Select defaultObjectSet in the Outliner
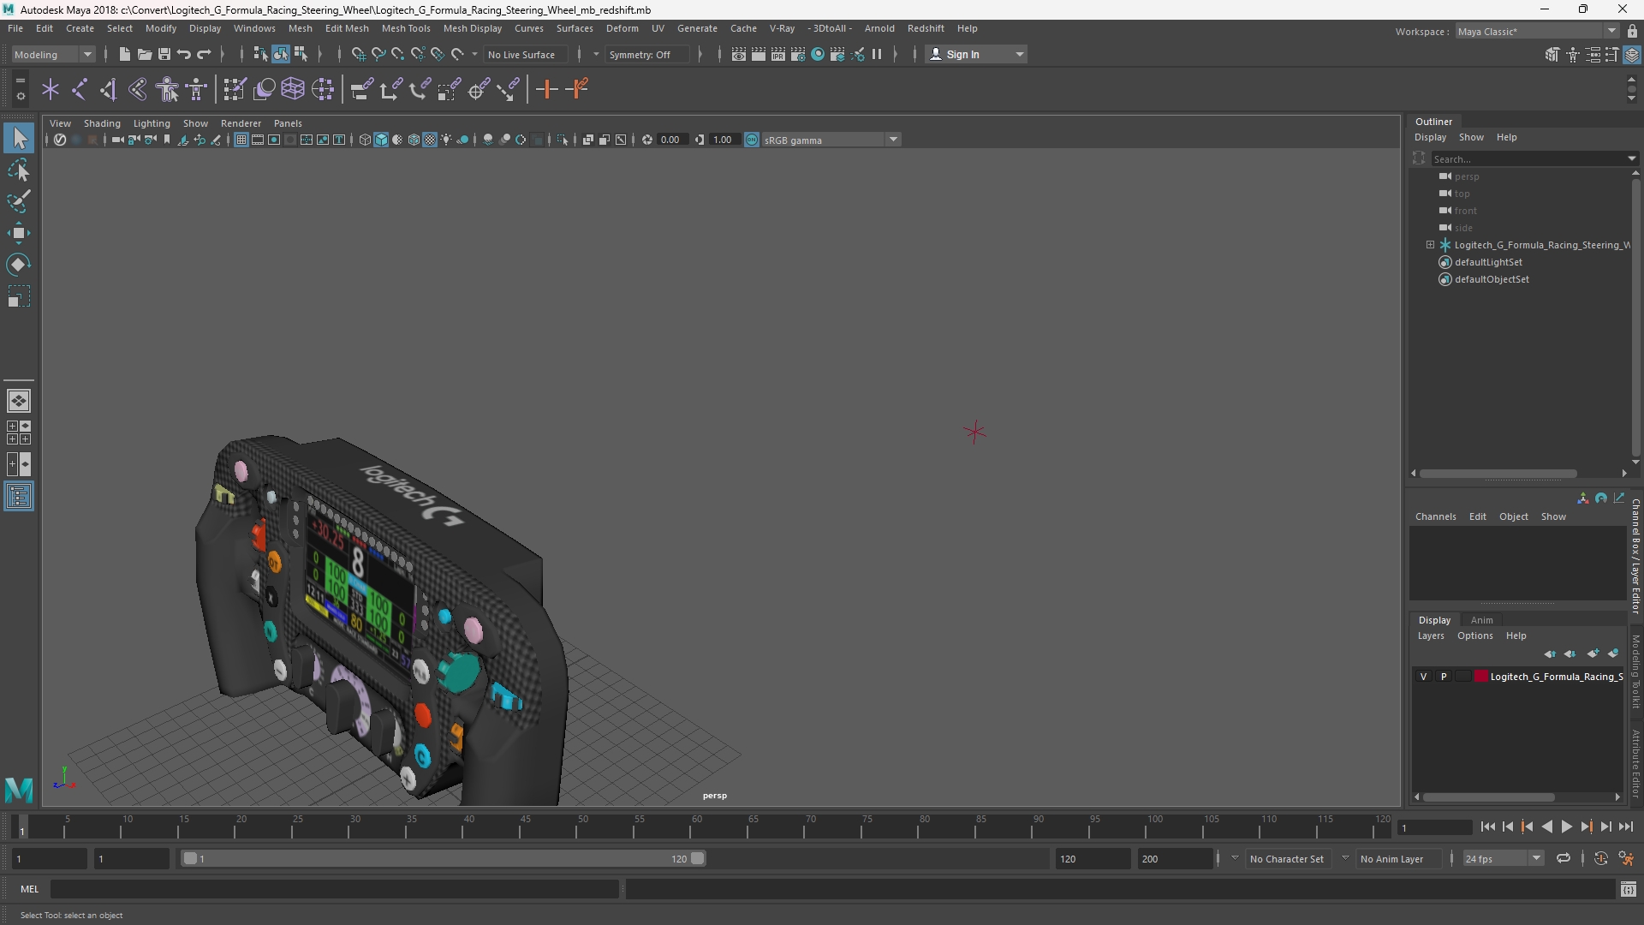 (x=1492, y=279)
